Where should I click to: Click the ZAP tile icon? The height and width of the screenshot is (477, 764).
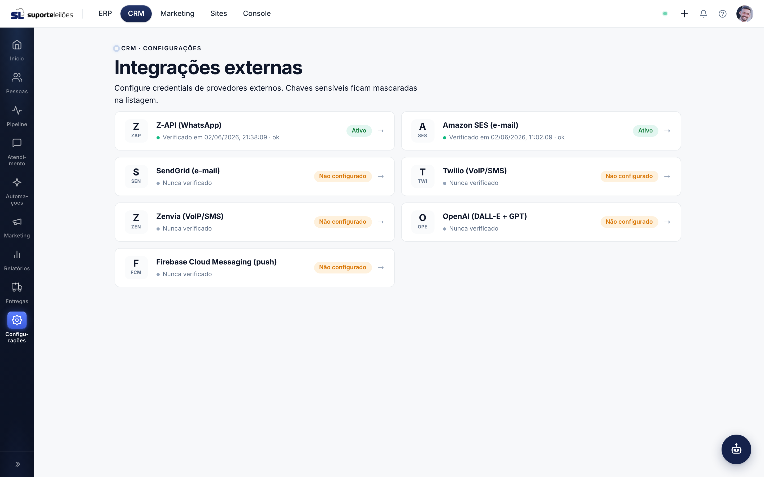pos(136,131)
